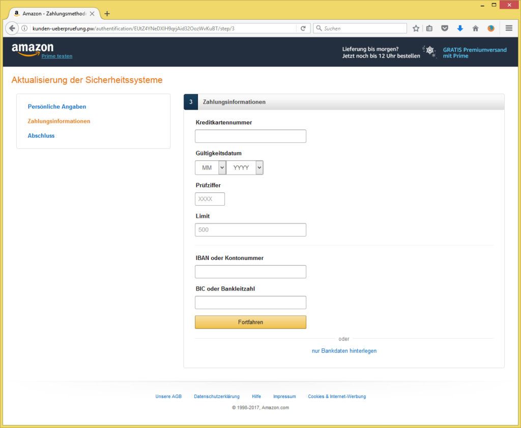Click the Pocket save icon
This screenshot has height=428, width=521.
445,28
